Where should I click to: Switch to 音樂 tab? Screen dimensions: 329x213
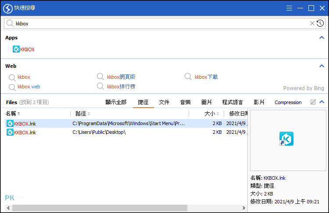185,102
